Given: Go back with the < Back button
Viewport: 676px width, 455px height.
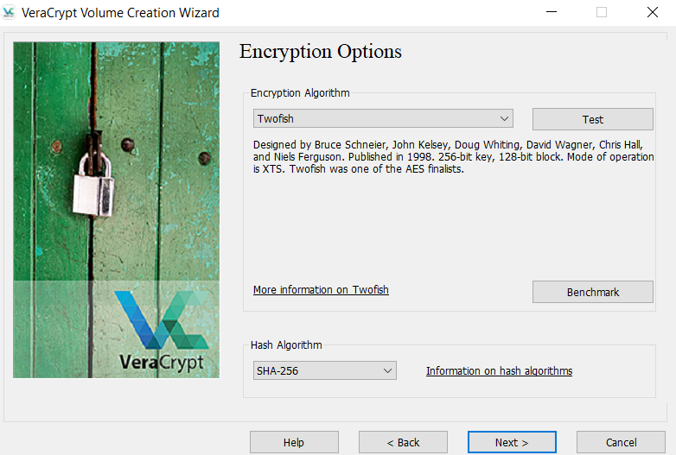Looking at the screenshot, I should click(403, 443).
